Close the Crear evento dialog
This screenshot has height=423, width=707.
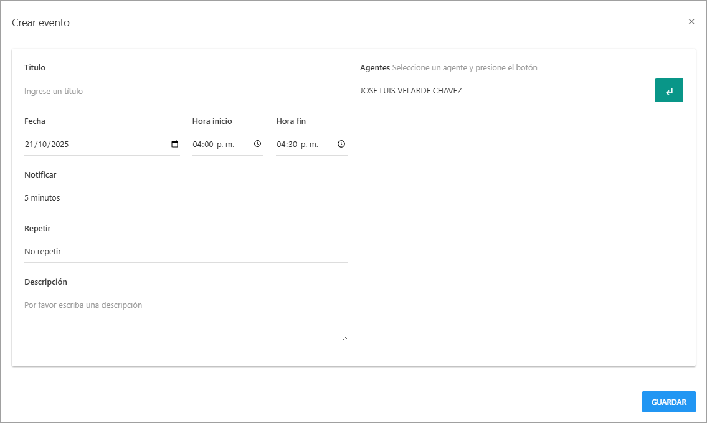pyautogui.click(x=691, y=22)
